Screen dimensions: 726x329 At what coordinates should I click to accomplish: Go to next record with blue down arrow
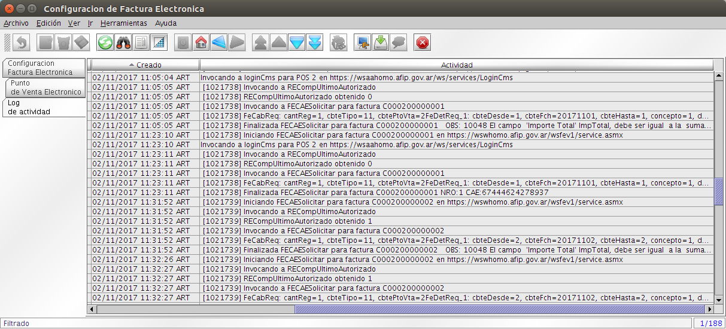click(x=297, y=42)
